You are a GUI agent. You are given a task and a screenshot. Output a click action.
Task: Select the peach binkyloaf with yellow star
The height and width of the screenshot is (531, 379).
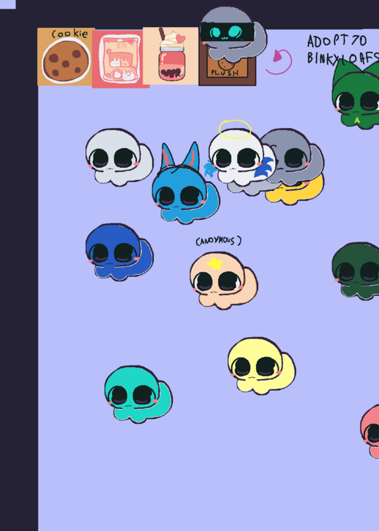224,280
